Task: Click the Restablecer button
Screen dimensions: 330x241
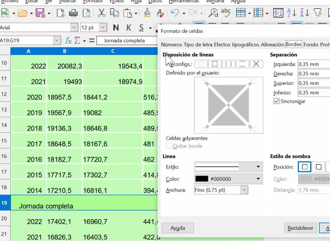Action: (300, 228)
